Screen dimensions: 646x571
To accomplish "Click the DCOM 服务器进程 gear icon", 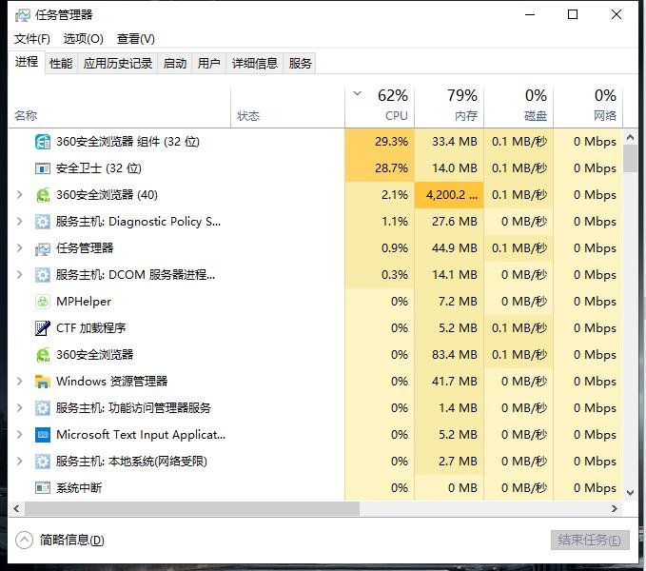I will 43,275.
